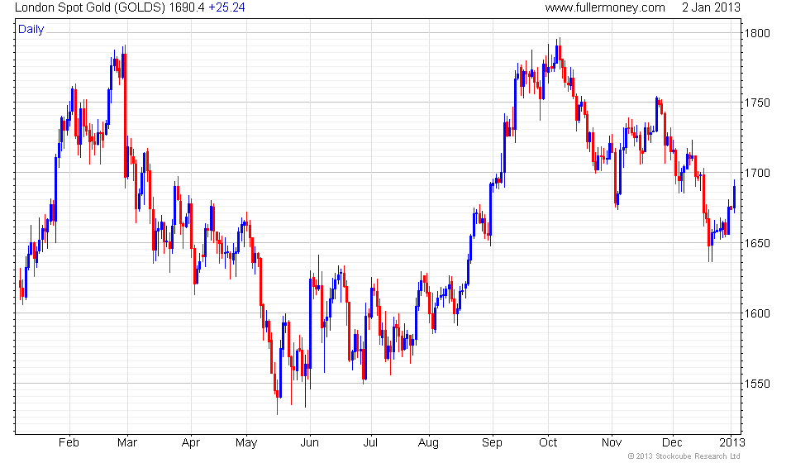Click the Aug label on time axis
The image size is (810, 463).
[x=428, y=443]
